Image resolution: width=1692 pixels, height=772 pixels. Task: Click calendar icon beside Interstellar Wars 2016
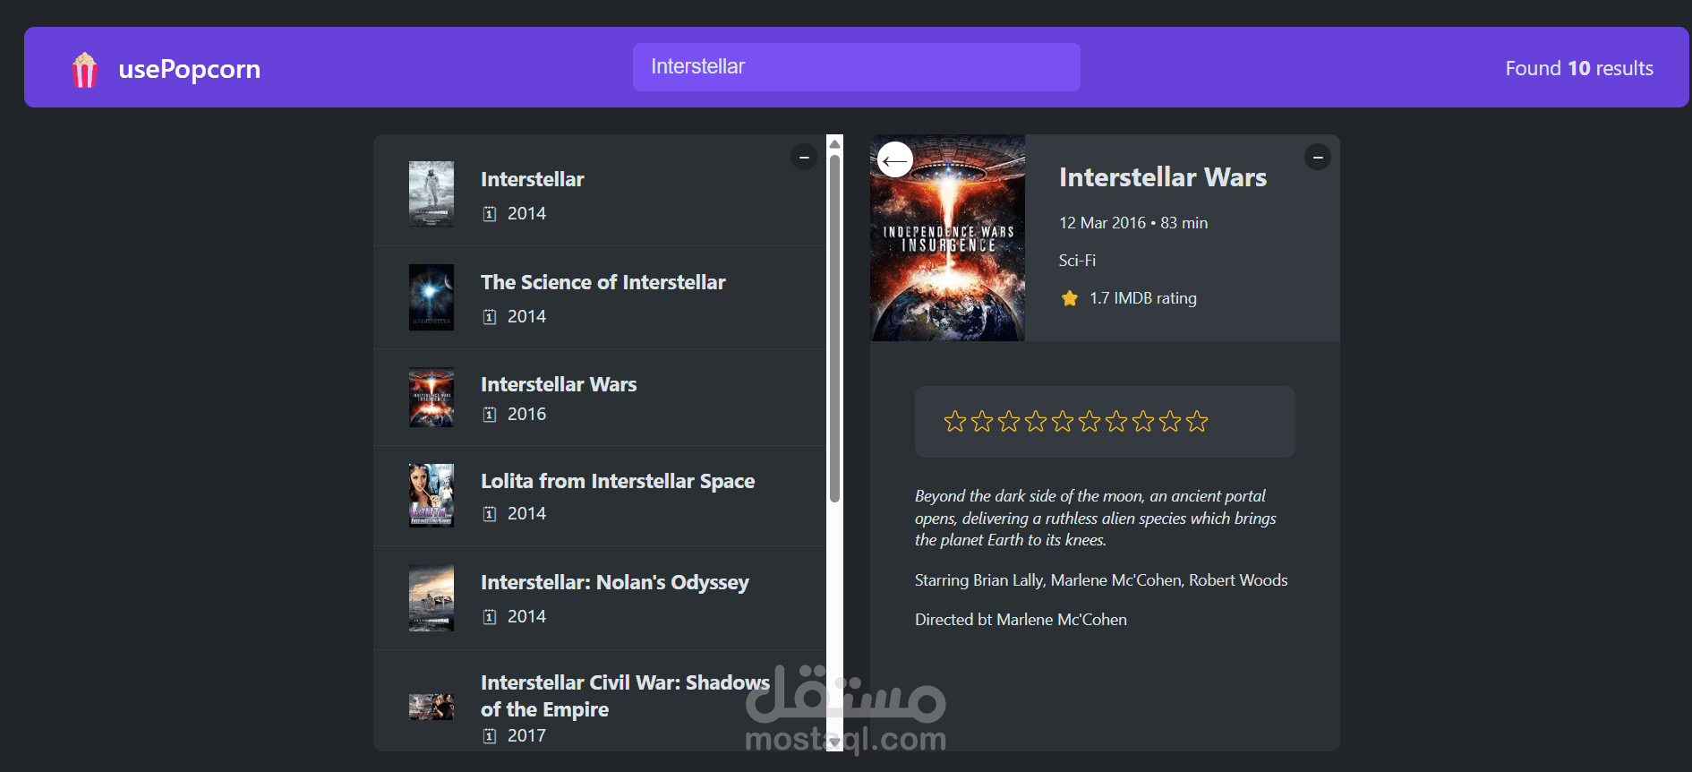490,415
